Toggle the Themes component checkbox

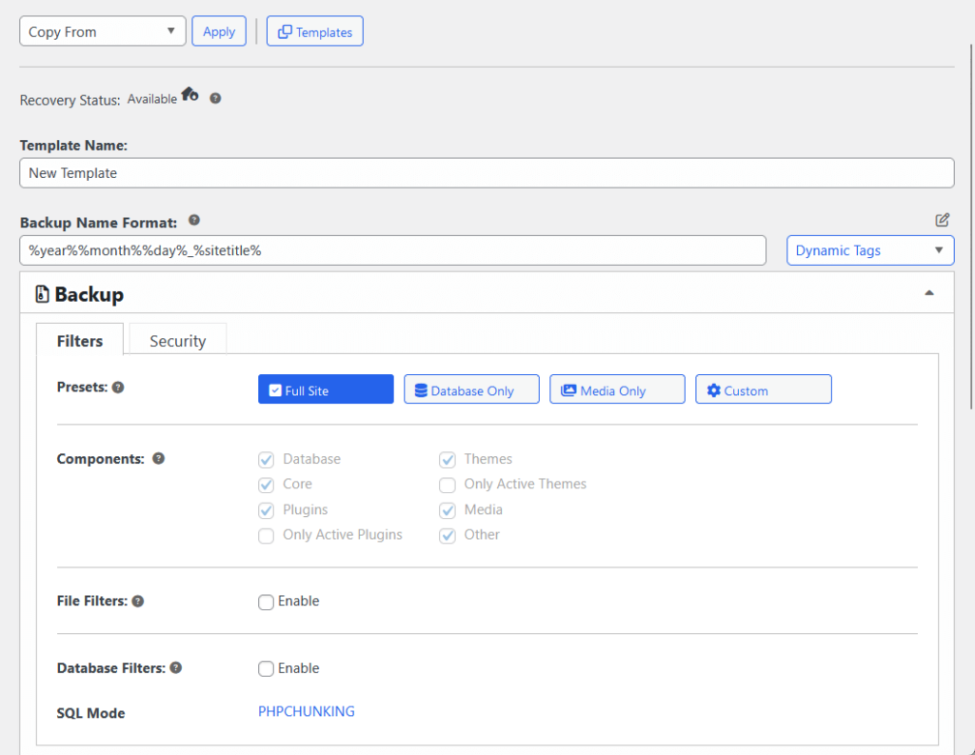point(448,460)
